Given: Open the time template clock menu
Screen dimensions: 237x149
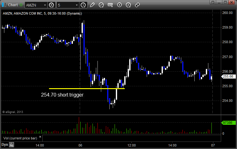Looking at the screenshot, I should click(x=83, y=5).
